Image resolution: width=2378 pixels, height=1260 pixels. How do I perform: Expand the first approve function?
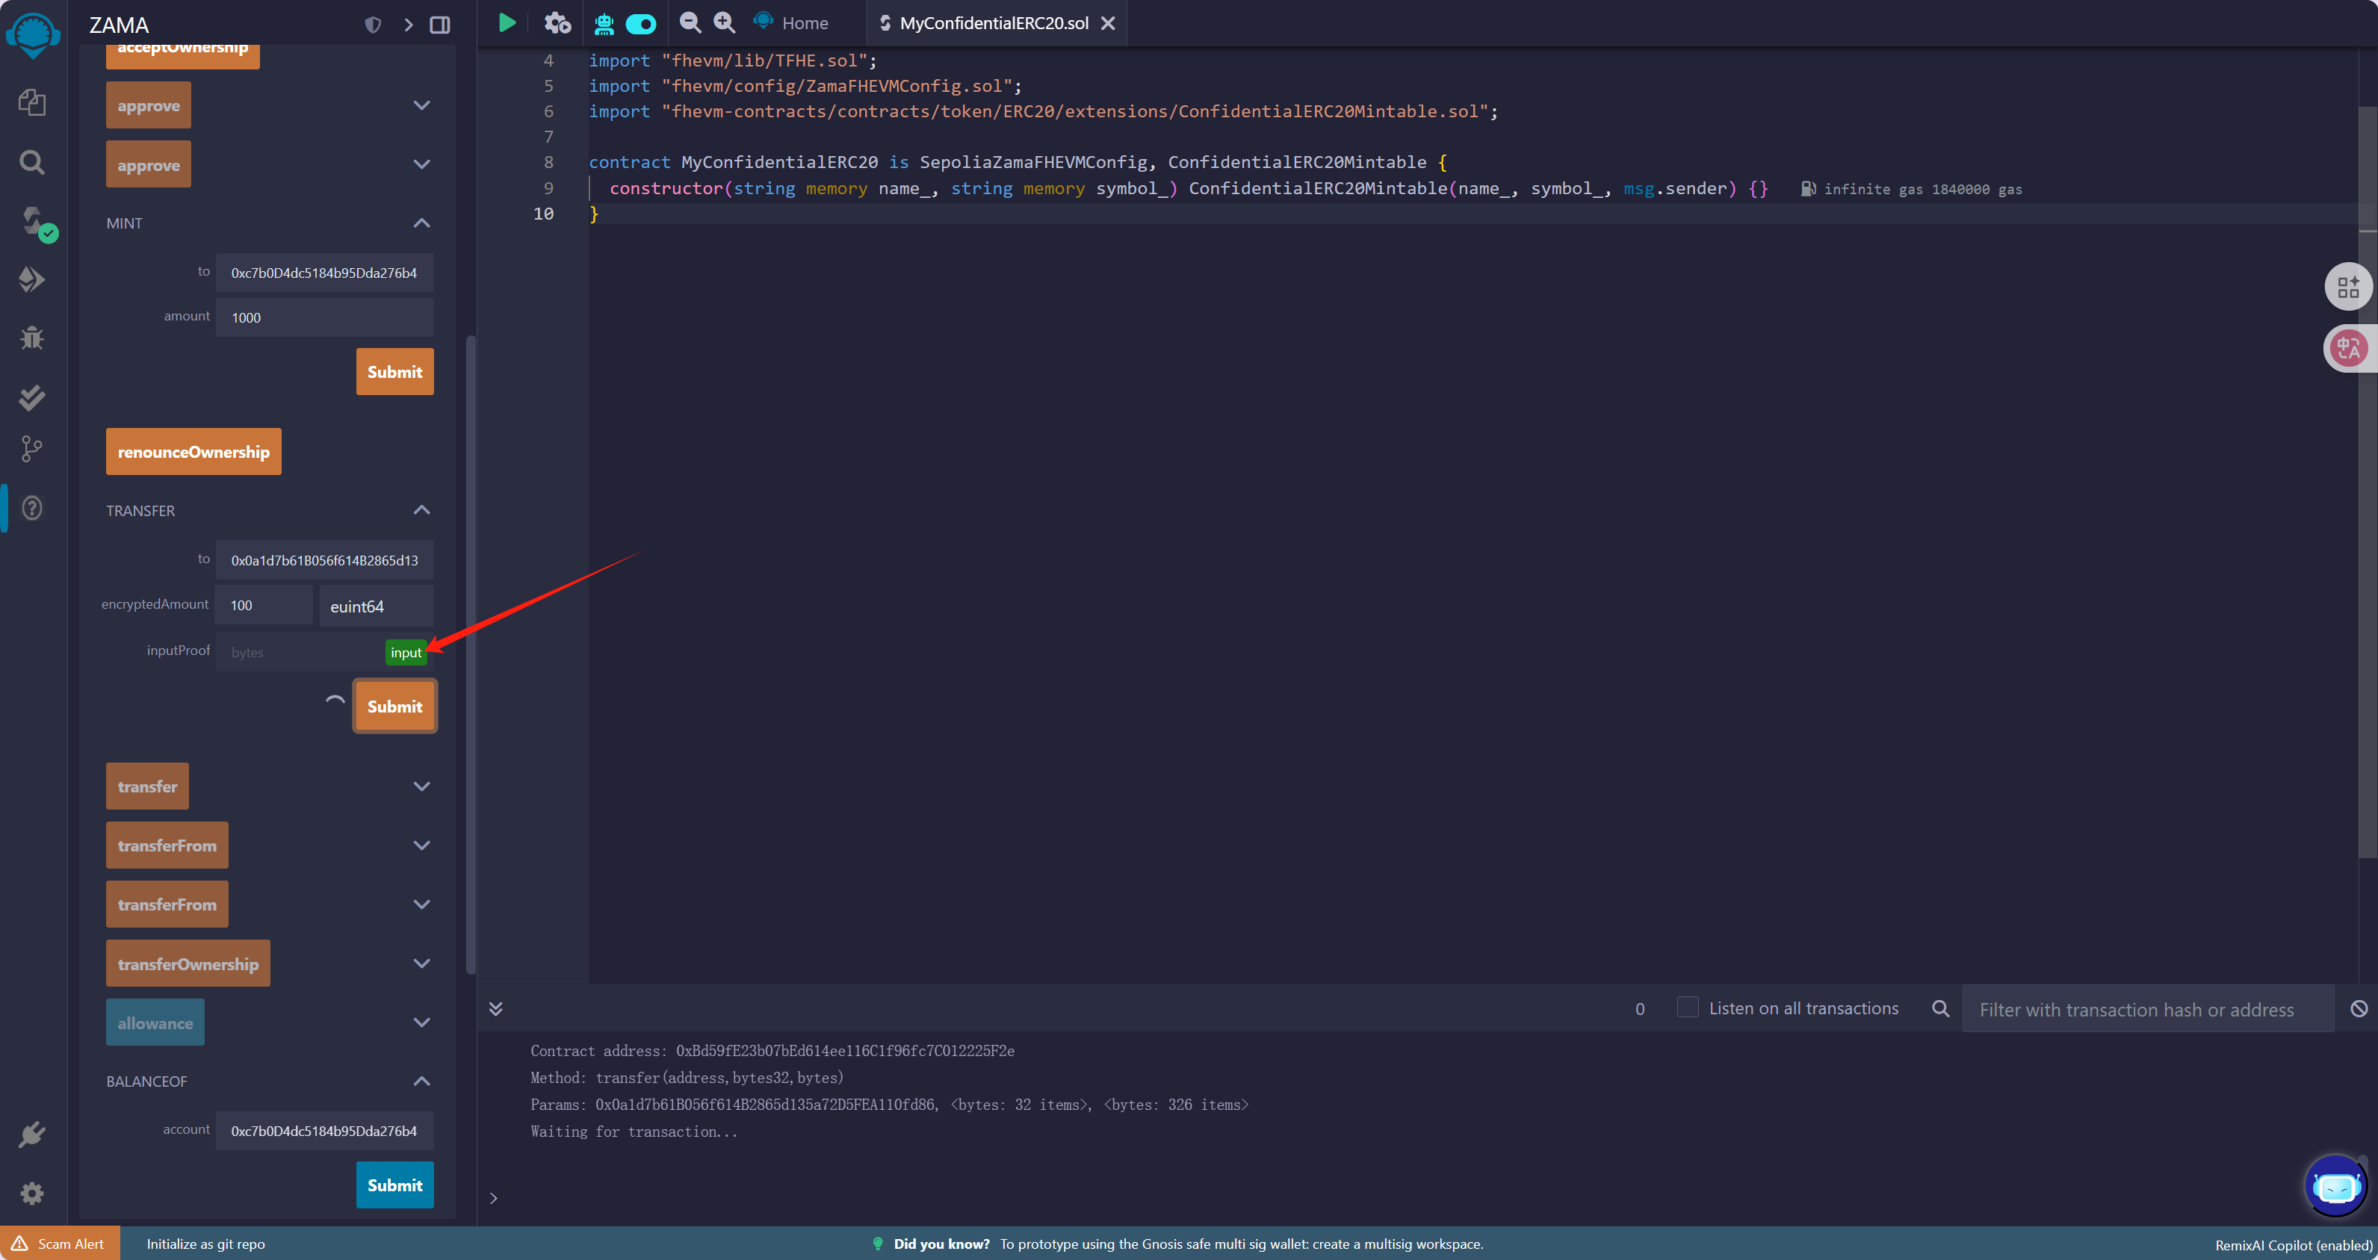click(x=422, y=105)
